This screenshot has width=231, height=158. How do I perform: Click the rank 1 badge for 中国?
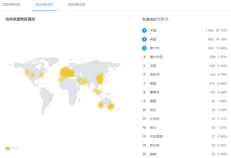(x=144, y=30)
